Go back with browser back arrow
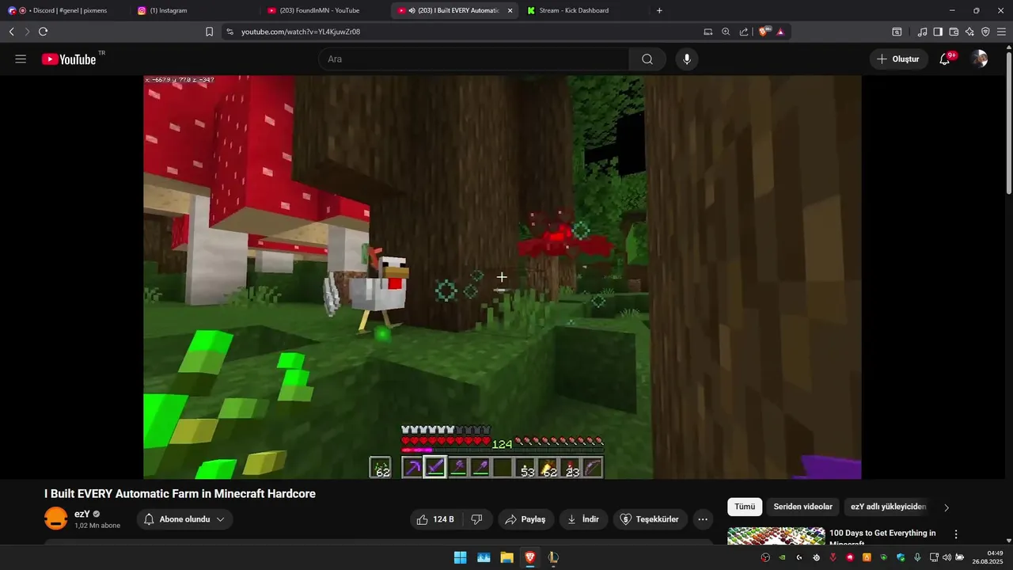Image resolution: width=1013 pixels, height=570 pixels. click(11, 32)
